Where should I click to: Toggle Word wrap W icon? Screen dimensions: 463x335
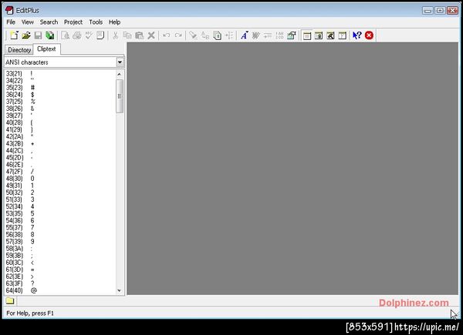(x=256, y=35)
